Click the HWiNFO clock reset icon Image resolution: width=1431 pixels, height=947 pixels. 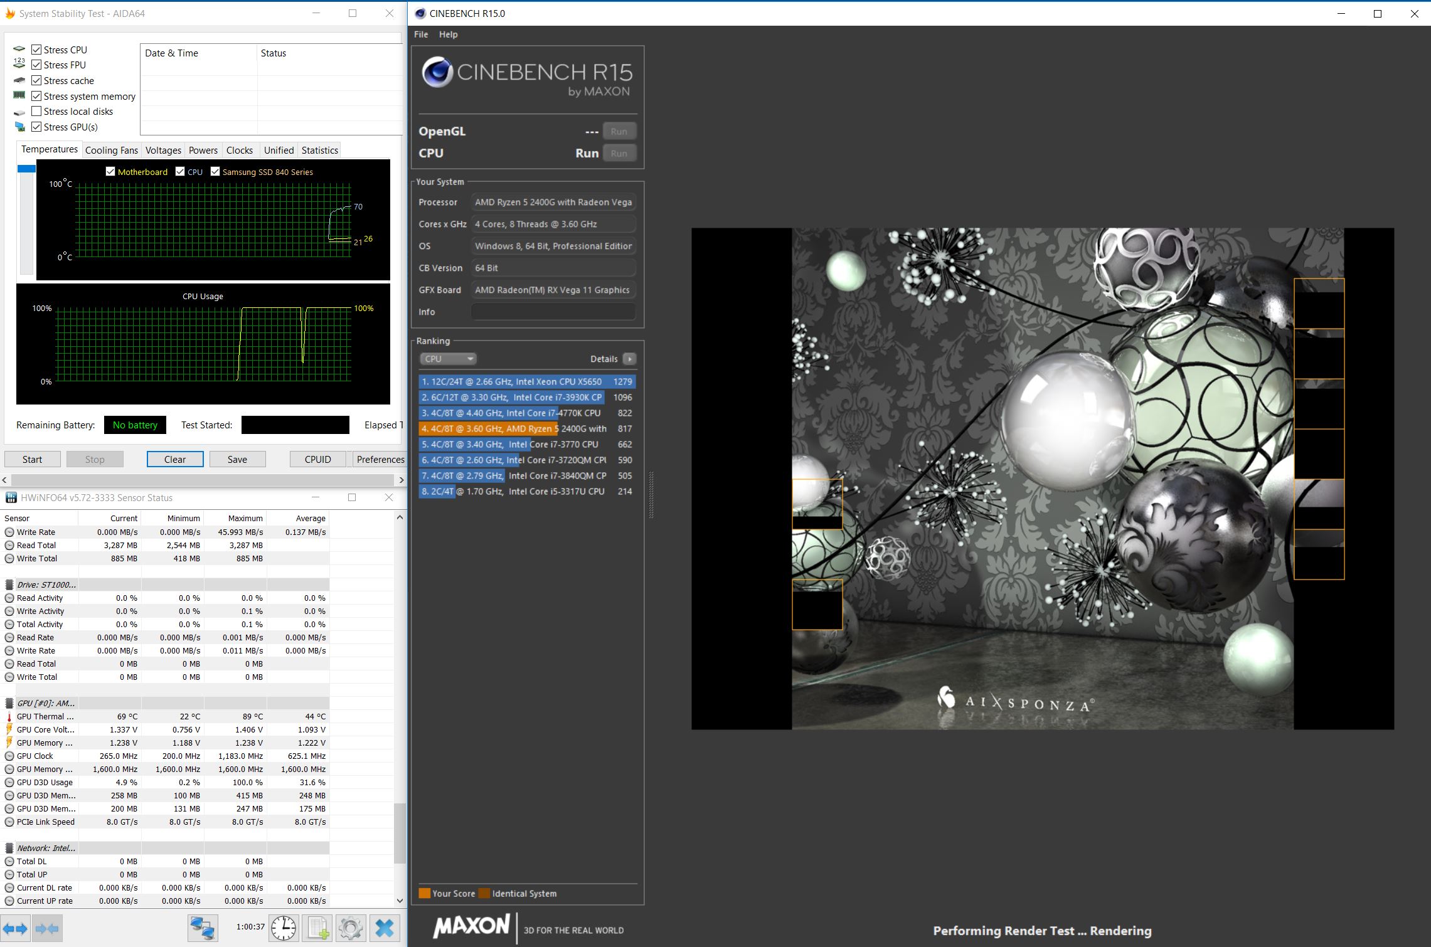(x=284, y=928)
